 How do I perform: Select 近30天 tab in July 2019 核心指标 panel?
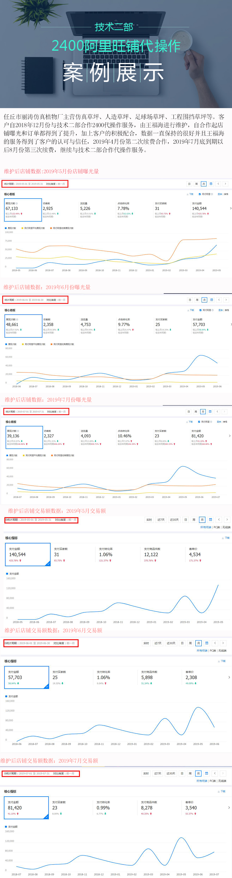pyautogui.click(x=171, y=773)
